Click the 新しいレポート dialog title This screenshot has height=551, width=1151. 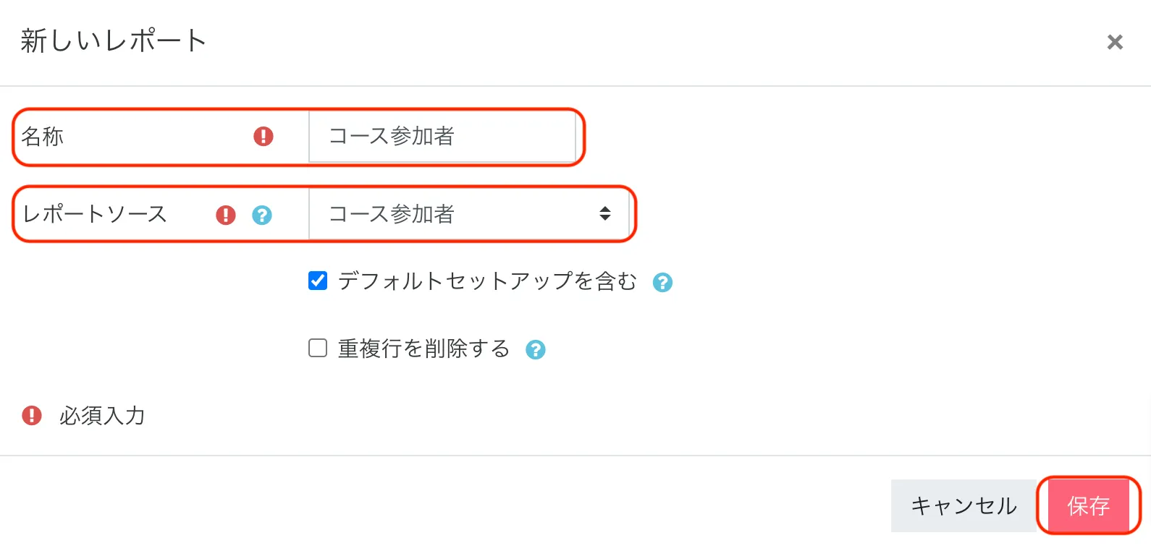coord(114,41)
